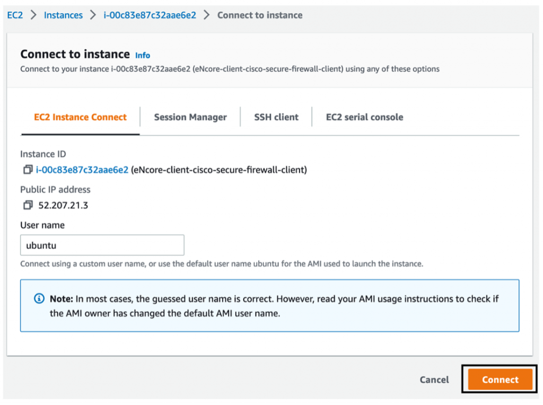543x405 pixels.
Task: Click the chevron after the EC2 breadcrumb
Action: click(33, 15)
